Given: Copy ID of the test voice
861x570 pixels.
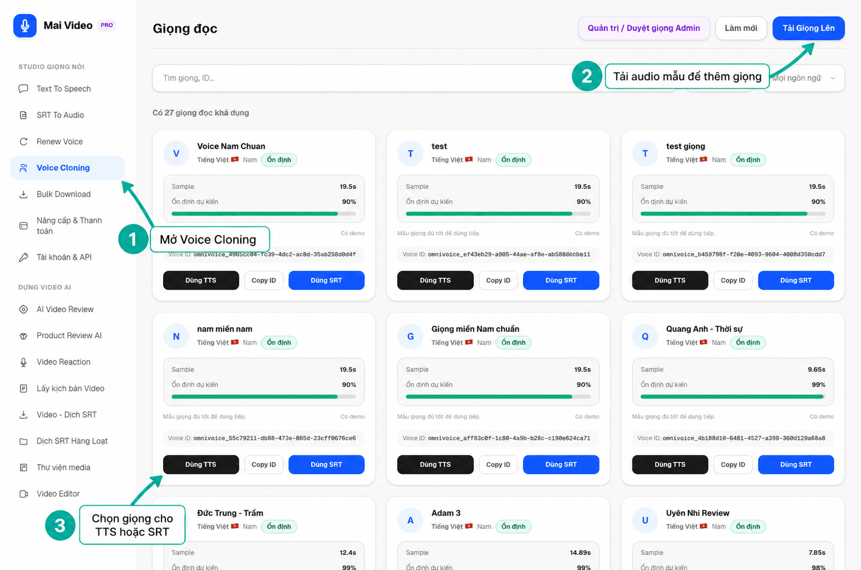Looking at the screenshot, I should click(x=498, y=281).
